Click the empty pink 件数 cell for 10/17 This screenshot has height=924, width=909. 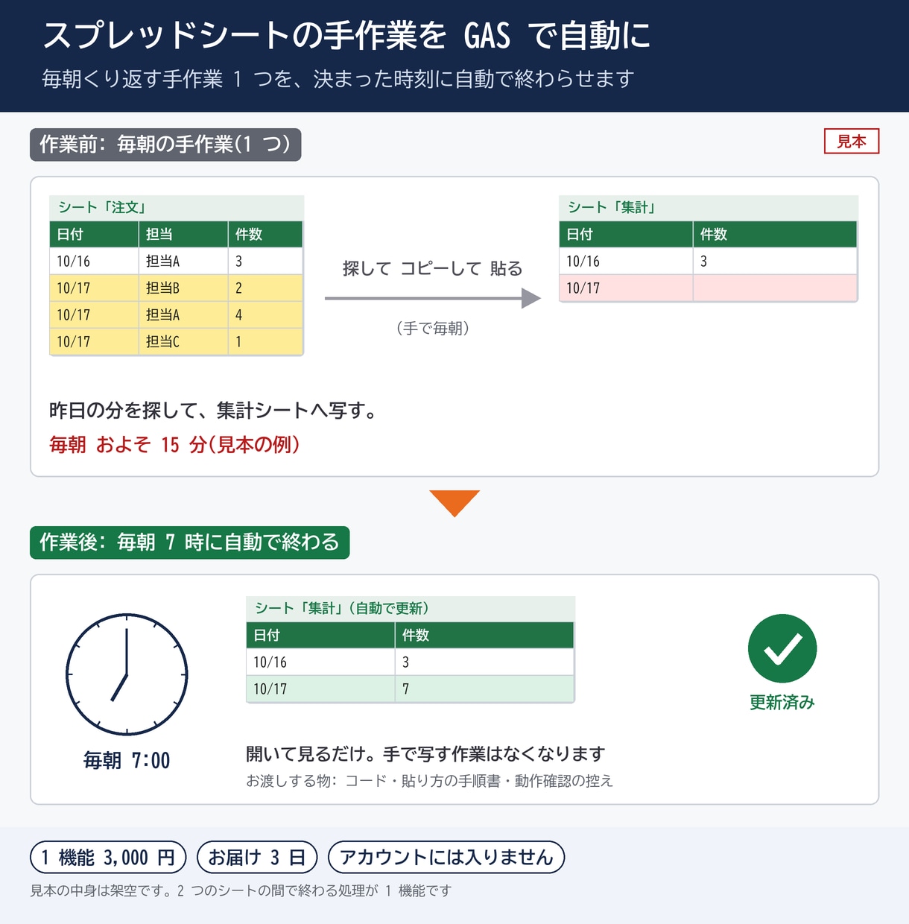click(x=775, y=288)
